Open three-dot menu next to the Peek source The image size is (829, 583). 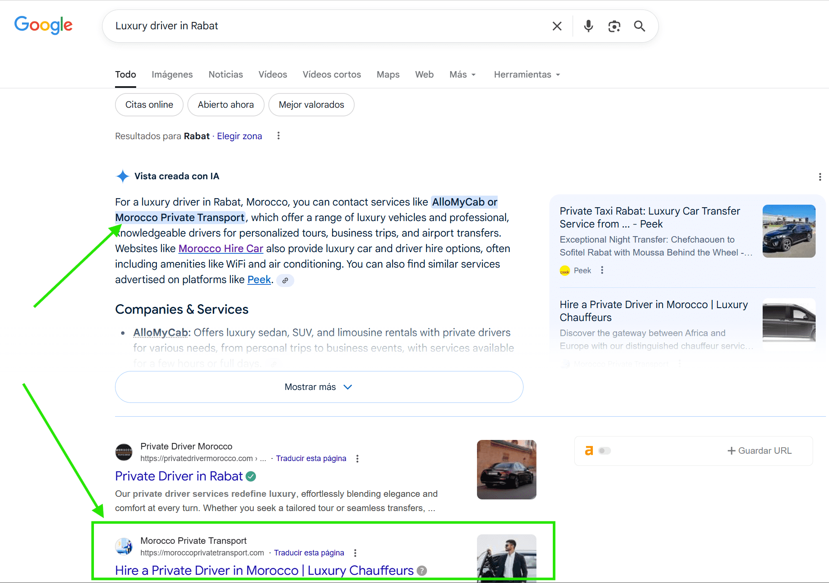pos(602,270)
